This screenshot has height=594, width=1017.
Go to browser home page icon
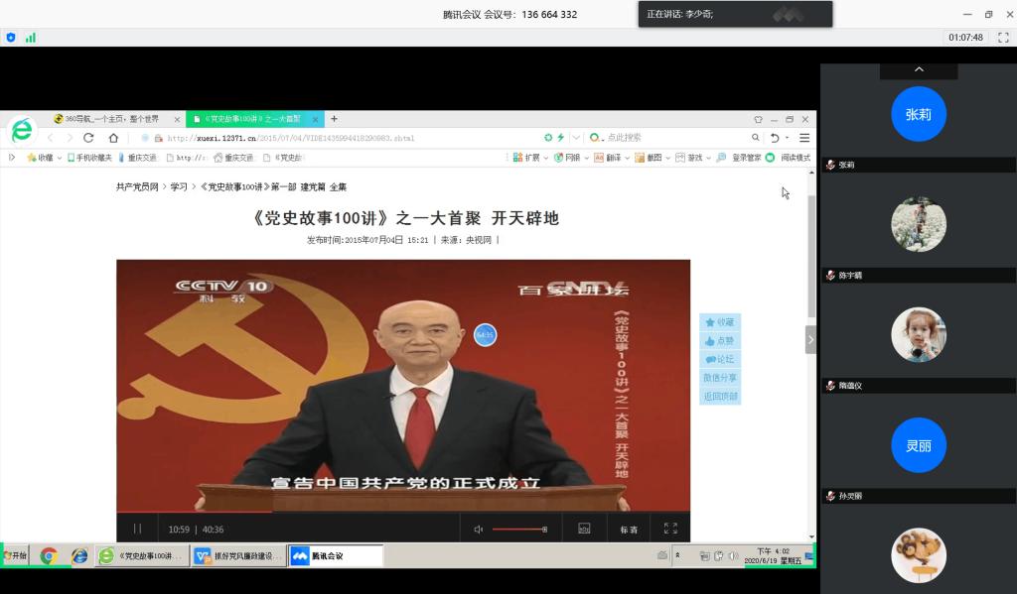[x=113, y=137]
